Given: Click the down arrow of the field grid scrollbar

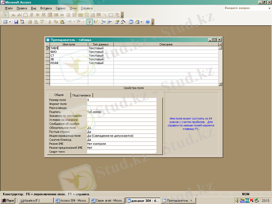Looking at the screenshot, I should tap(220, 84).
